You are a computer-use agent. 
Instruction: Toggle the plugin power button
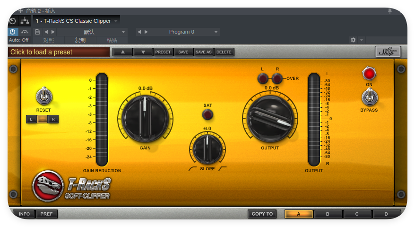tap(12, 32)
